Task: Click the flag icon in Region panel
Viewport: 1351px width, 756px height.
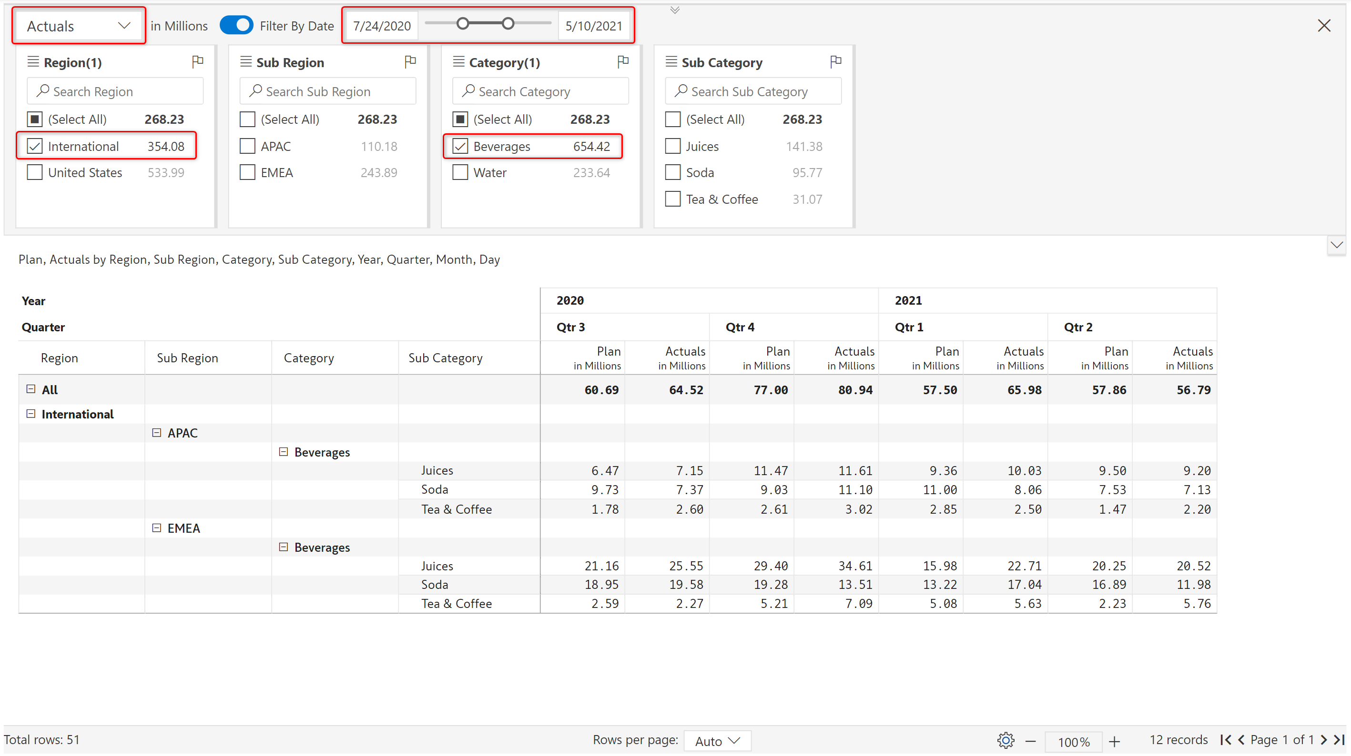Action: tap(197, 62)
